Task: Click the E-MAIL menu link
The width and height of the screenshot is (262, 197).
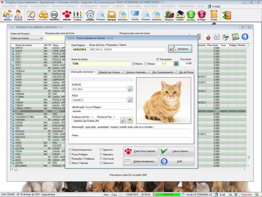Action: point(214,7)
